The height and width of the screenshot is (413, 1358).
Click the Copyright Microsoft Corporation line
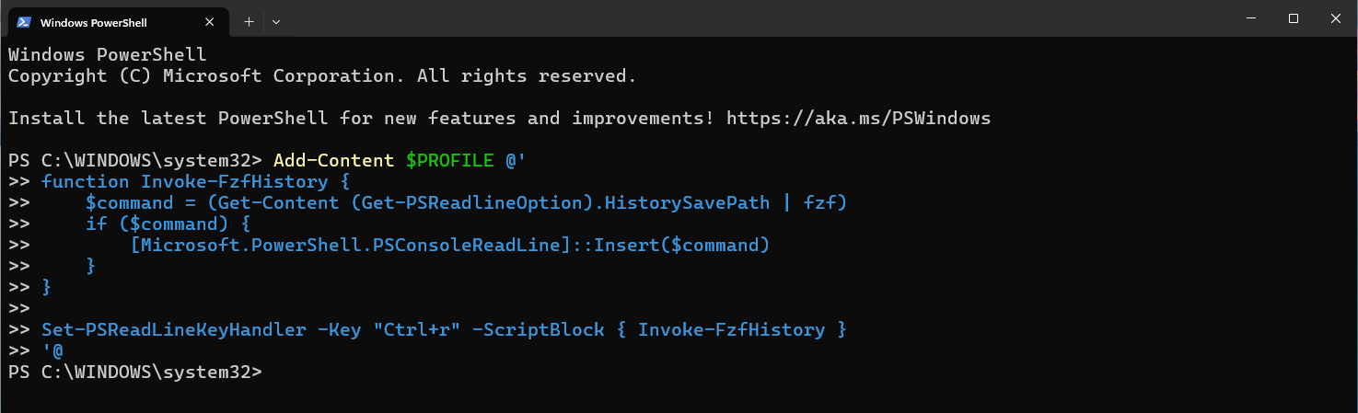tap(322, 75)
